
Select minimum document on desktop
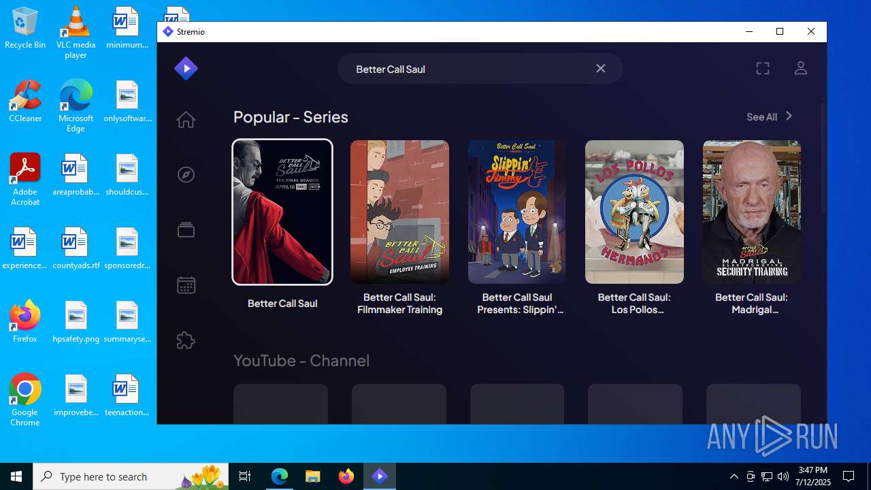click(x=127, y=29)
